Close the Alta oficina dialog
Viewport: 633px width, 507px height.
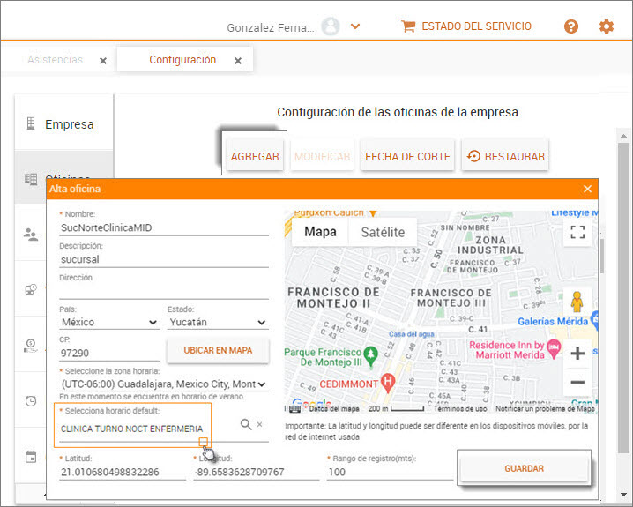pos(588,189)
